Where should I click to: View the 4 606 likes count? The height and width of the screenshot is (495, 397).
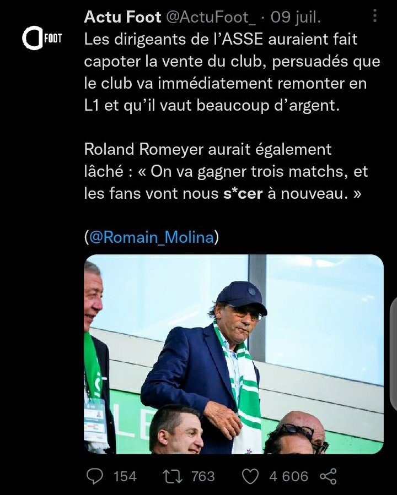pyautogui.click(x=288, y=476)
